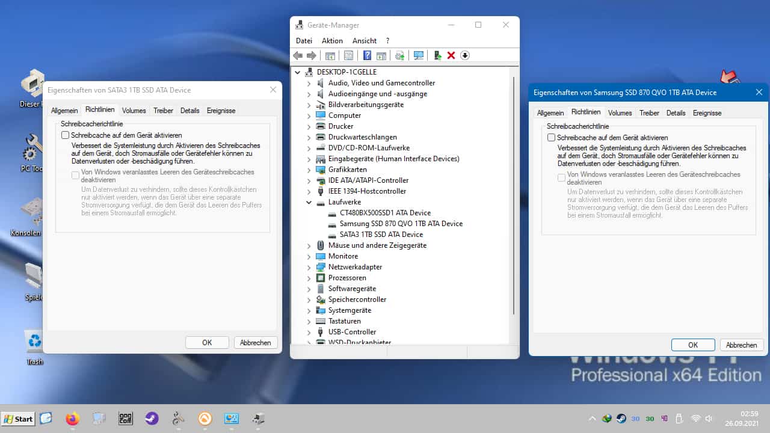Click the taskbar clock showing 02:59

point(749,414)
